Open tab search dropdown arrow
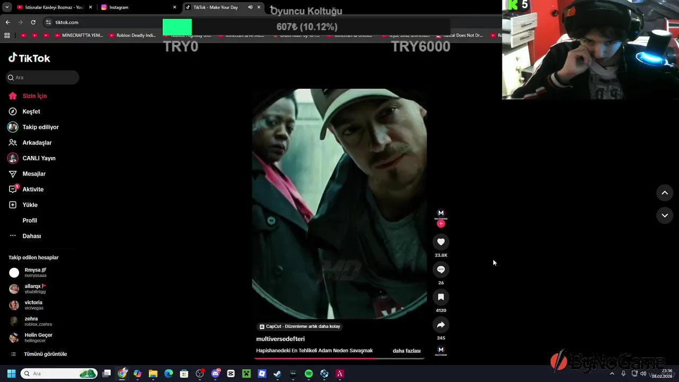This screenshot has height=382, width=679. pyautogui.click(x=7, y=7)
